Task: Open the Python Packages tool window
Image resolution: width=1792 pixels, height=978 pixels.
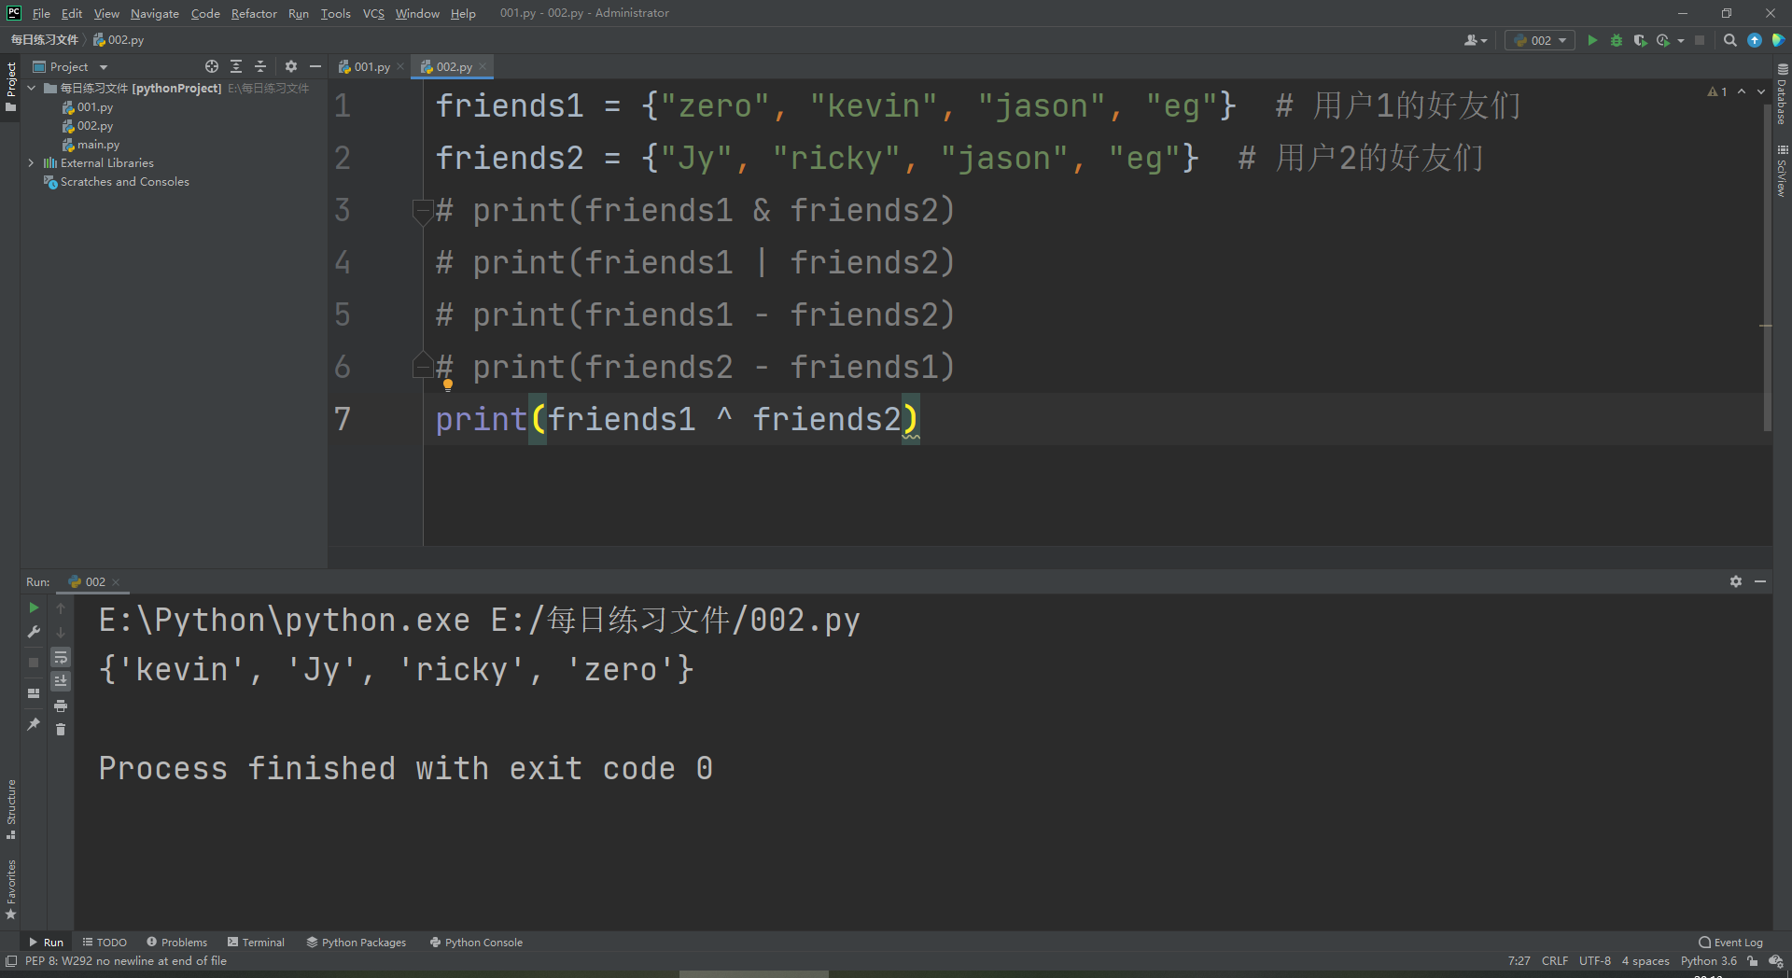Action: [357, 943]
